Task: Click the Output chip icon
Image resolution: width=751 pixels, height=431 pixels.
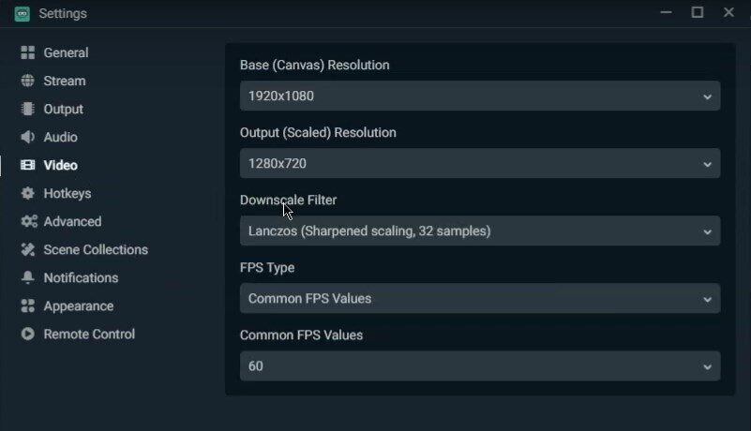Action: point(28,110)
